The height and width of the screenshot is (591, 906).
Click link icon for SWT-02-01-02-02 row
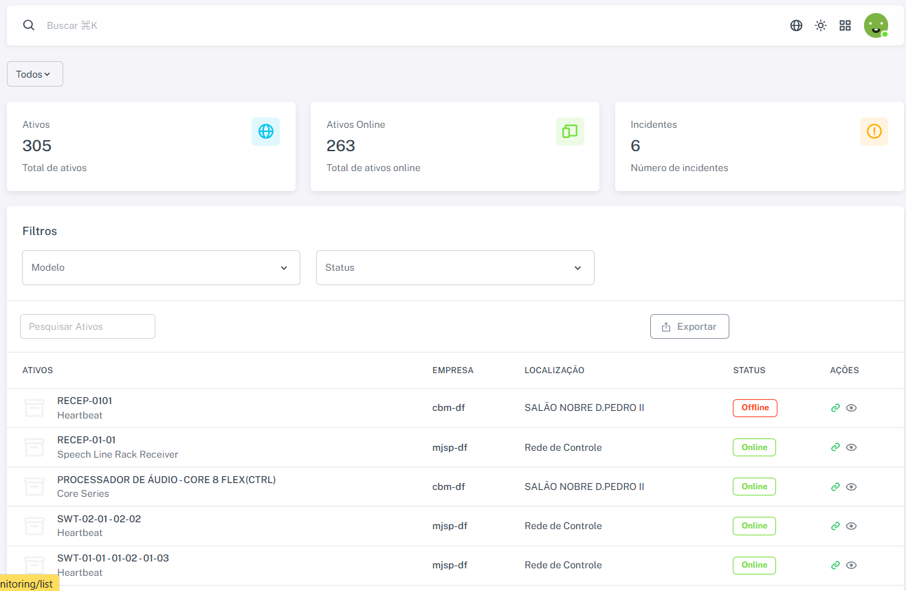click(835, 526)
